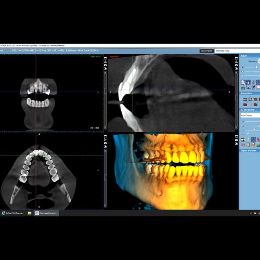Capture a snapshot of the 3D view

pos(236,140)
